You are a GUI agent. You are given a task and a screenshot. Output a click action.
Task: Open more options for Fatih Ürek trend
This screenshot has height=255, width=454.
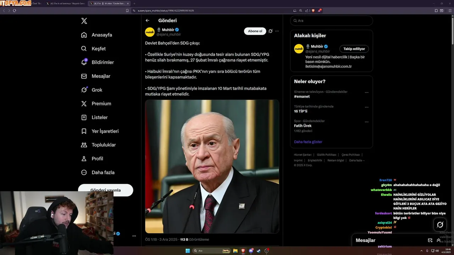(x=367, y=122)
